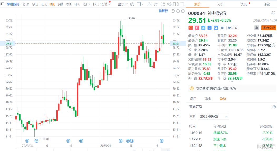Open the 2023/09/05 date dropdown
Image resolution: width=277 pixels, height=151 pixels.
(214, 116)
